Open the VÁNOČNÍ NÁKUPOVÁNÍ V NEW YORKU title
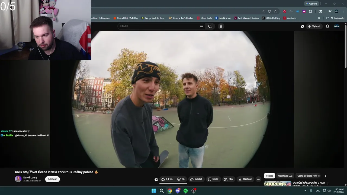Image resolution: width=347 pixels, height=195 pixels. pyautogui.click(x=309, y=184)
